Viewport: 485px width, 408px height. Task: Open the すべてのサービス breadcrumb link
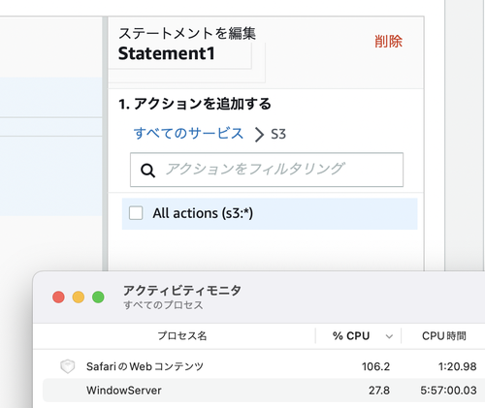(x=188, y=133)
